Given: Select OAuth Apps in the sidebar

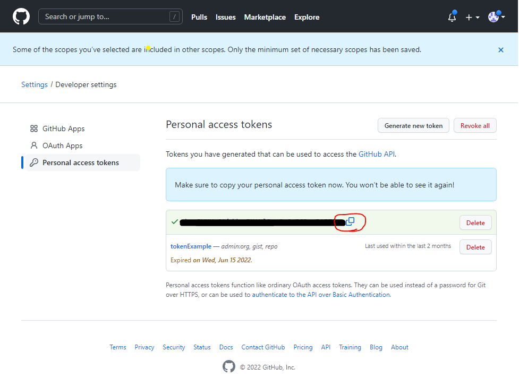Looking at the screenshot, I should coord(83,145).
